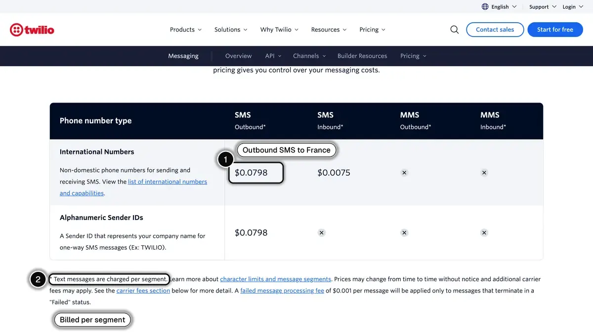Click the Start for free button

[x=555, y=30]
